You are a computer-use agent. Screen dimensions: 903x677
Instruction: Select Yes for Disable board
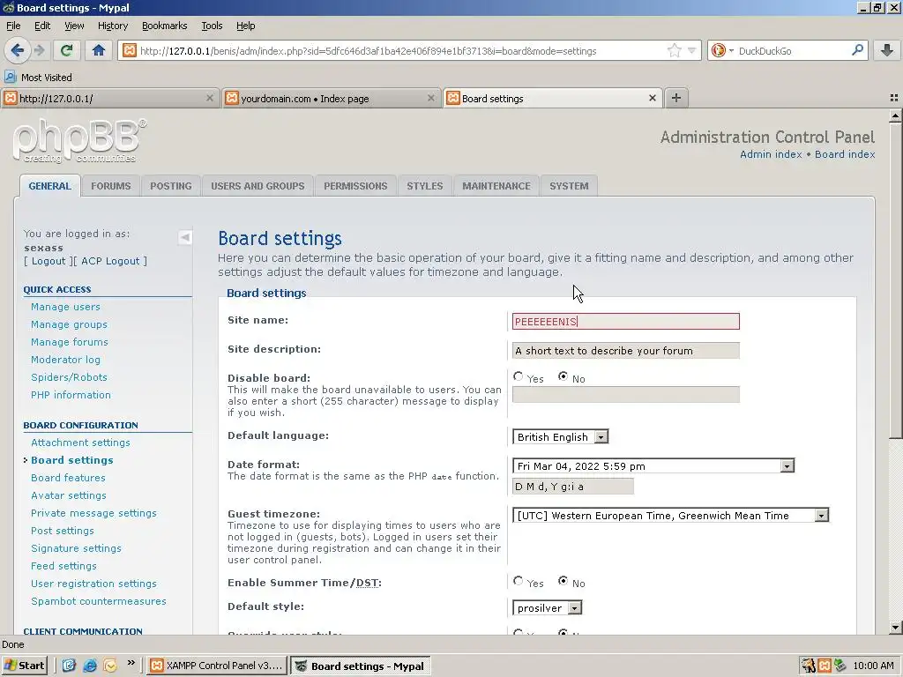tap(519, 376)
